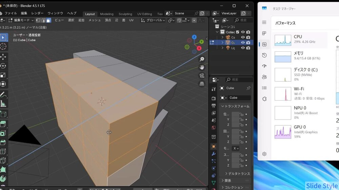Viewport: 339px width, 190px height.
Task: Open the メッシュ menu
Action: [95, 20]
